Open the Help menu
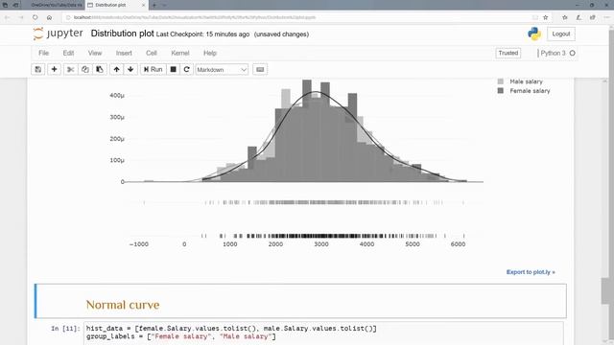614x345 pixels. (210, 53)
